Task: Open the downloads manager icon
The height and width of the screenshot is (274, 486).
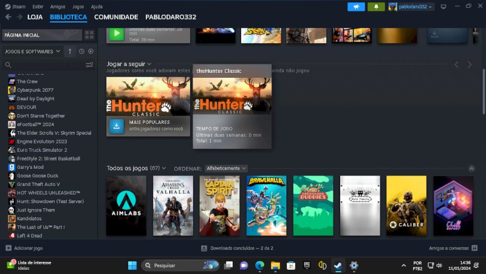Action: 204,248
